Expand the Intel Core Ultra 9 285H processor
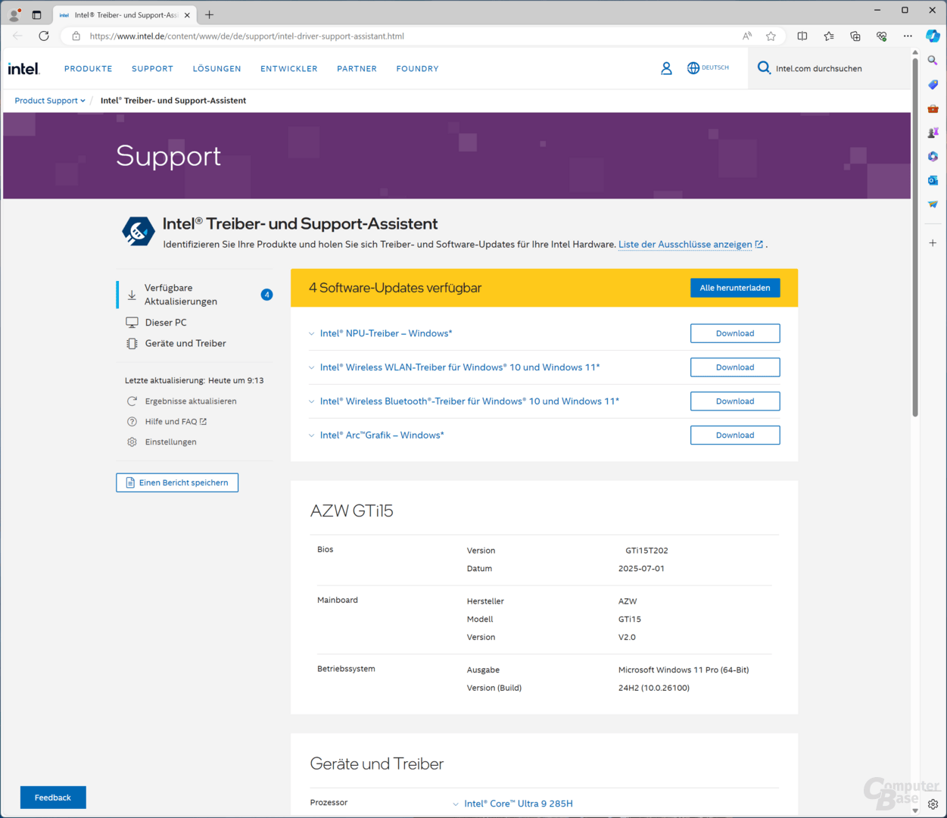The width and height of the screenshot is (947, 818). click(518, 804)
